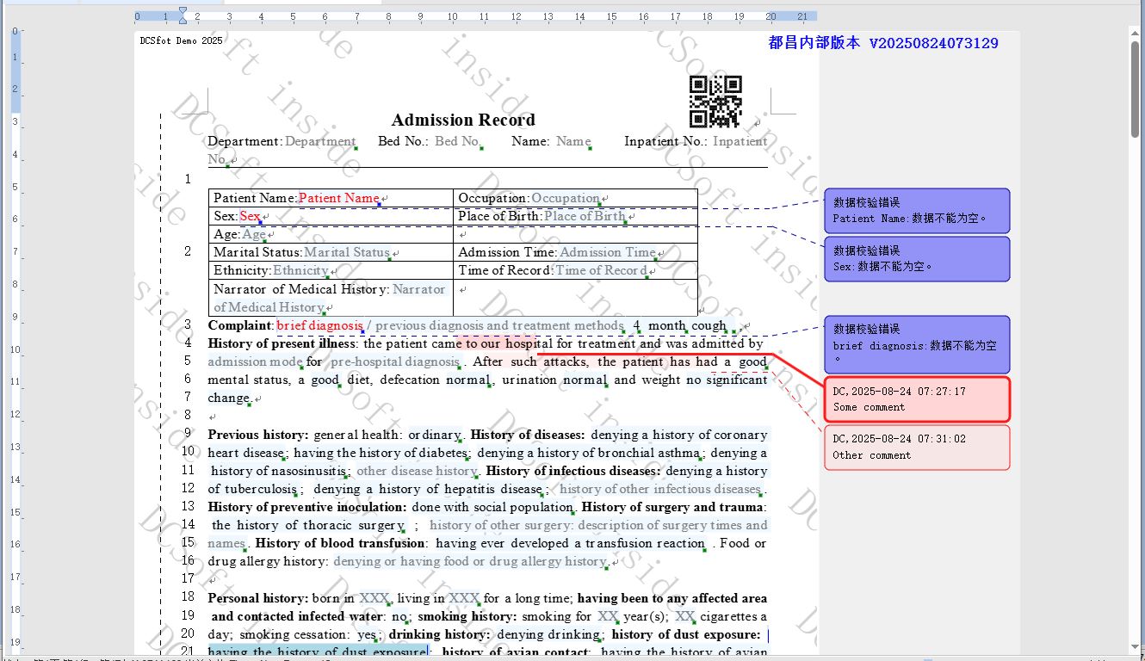Viewport: 1145px width, 661px height.
Task: Click 'previous diagnosis and treatment methods' field
Action: [499, 325]
